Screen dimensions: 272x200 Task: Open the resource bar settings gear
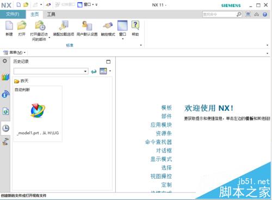[x=5, y=61]
